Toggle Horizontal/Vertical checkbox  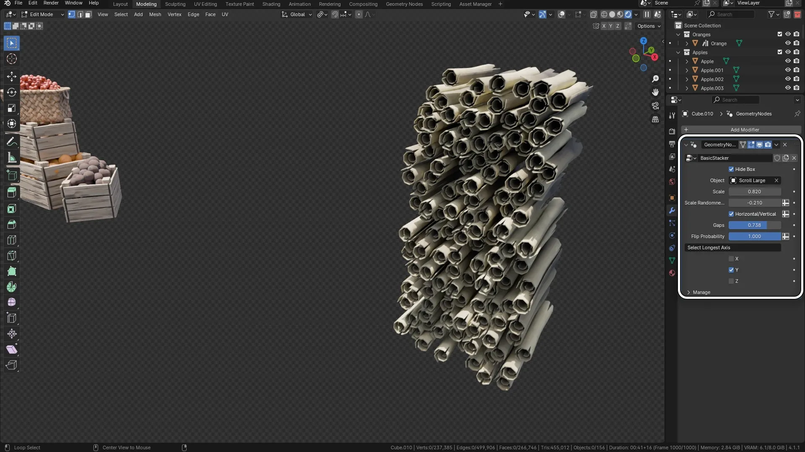[x=731, y=213]
